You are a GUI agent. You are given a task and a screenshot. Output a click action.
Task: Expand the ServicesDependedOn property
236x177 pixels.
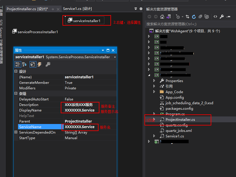(x=16, y=132)
